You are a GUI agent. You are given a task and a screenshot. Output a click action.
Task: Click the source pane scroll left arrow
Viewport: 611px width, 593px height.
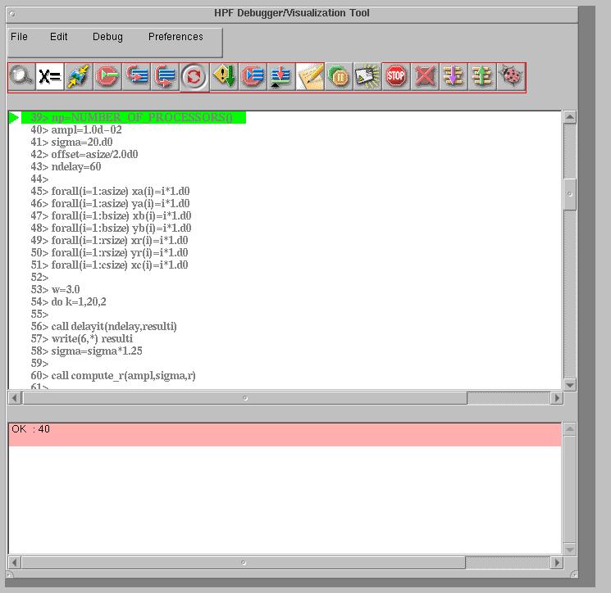15,398
